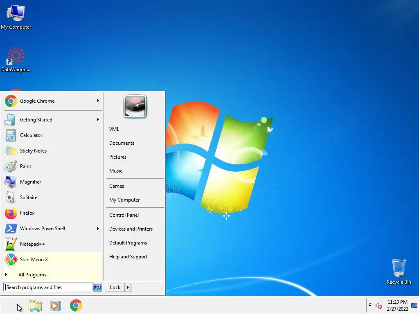The width and height of the screenshot is (419, 314).
Task: Show hidden tray icons
Action: click(370, 305)
